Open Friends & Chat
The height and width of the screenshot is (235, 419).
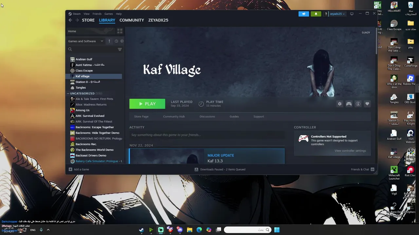[362, 169]
